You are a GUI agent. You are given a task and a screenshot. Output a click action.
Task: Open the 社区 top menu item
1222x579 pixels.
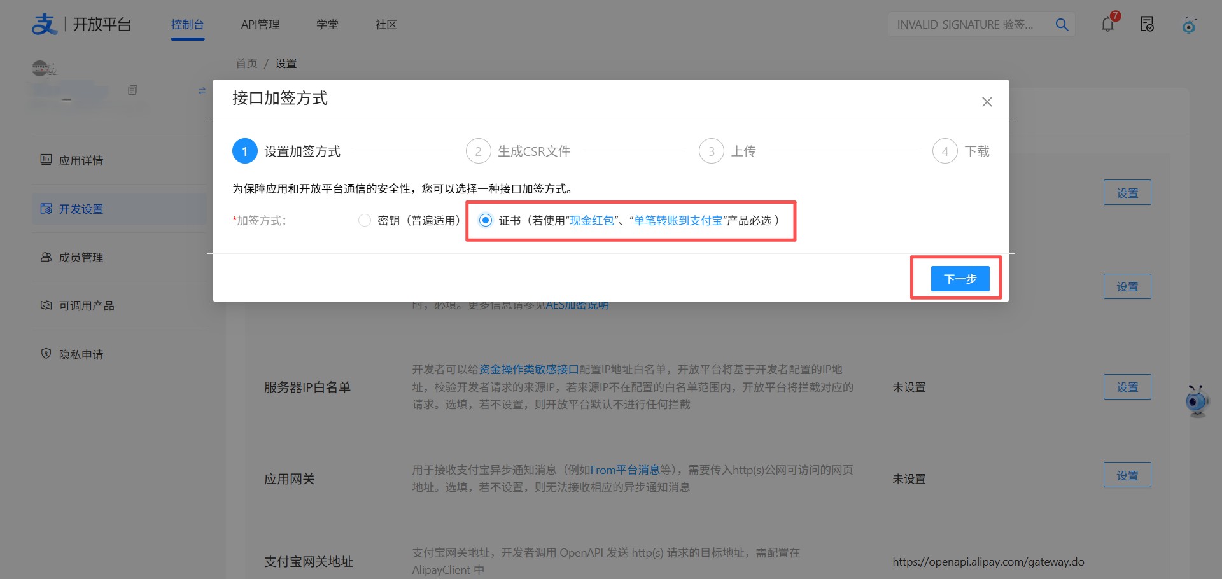386,24
